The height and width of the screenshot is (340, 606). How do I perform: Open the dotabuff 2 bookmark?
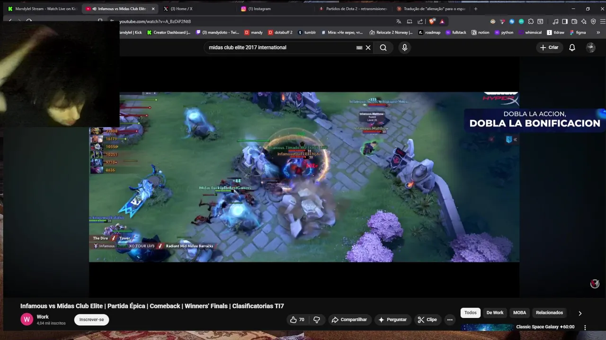pyautogui.click(x=280, y=33)
